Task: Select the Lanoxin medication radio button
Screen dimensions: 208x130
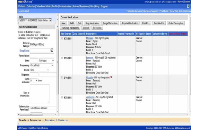Action: tap(62, 58)
